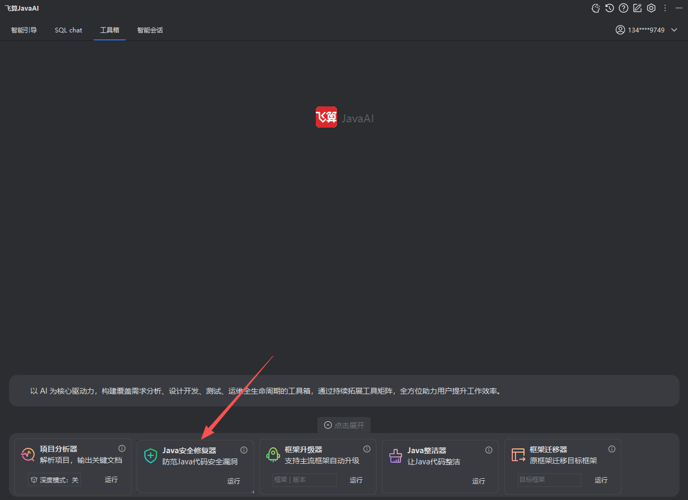Open the help question mark icon
This screenshot has height=500, width=688.
pyautogui.click(x=624, y=8)
